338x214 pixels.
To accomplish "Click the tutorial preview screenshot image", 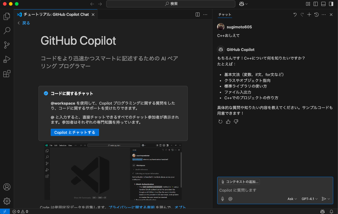I will click(113, 172).
